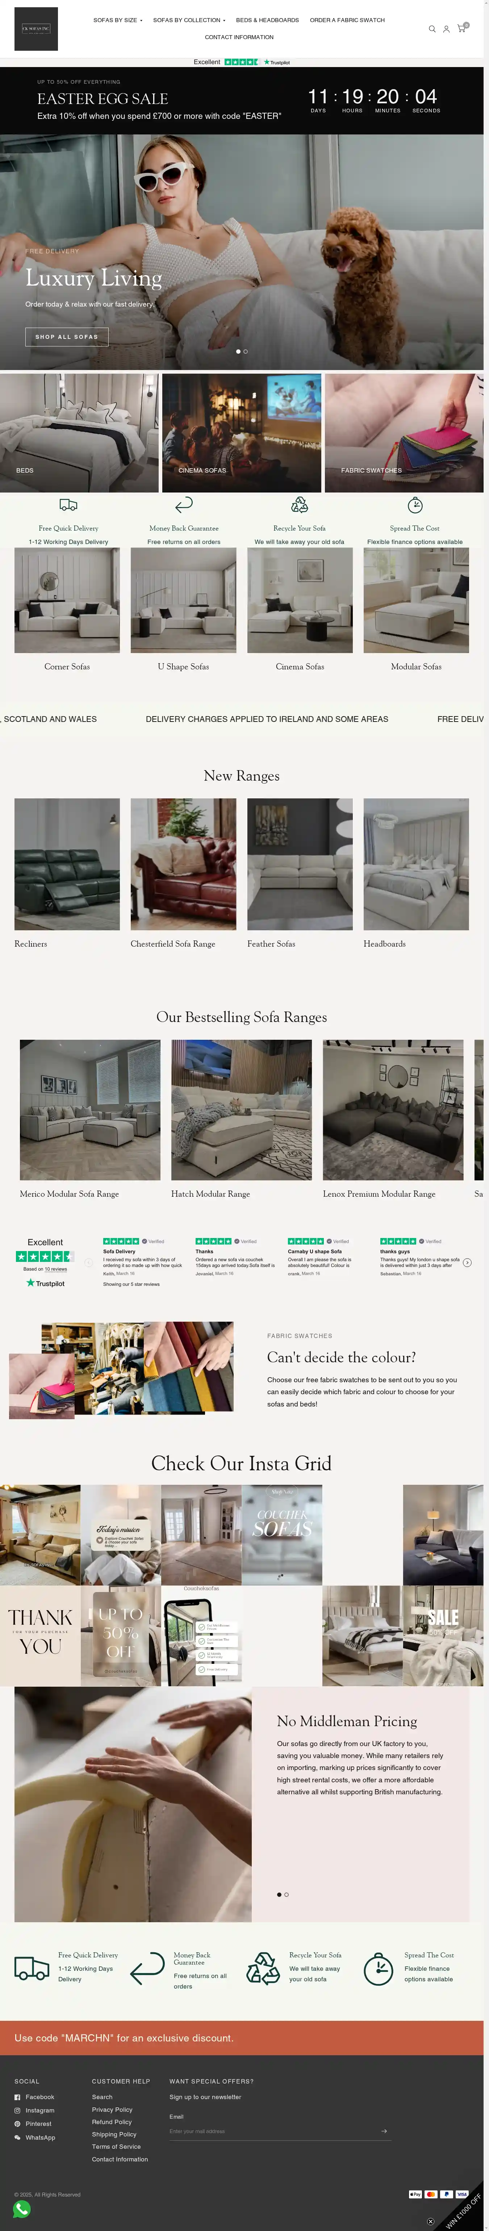Open the search magnifier icon in header

click(432, 29)
